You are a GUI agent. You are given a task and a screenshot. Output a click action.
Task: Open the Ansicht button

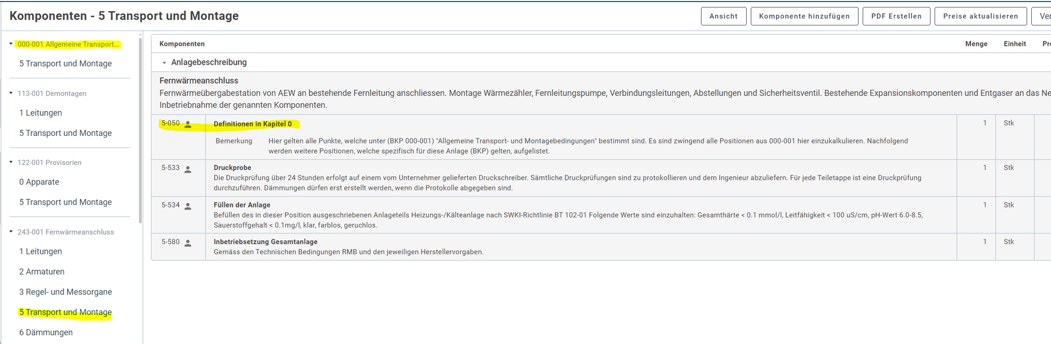click(x=723, y=16)
